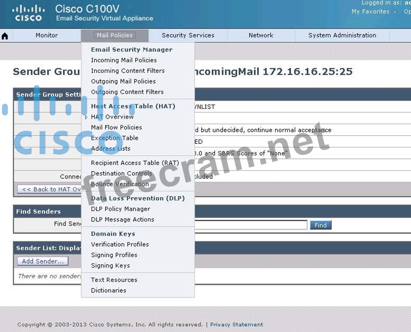This screenshot has width=411, height=332.
Task: Click the Find Senders text field
Action: pos(250,225)
